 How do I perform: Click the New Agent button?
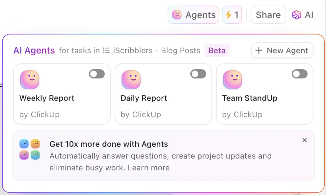click(x=282, y=50)
